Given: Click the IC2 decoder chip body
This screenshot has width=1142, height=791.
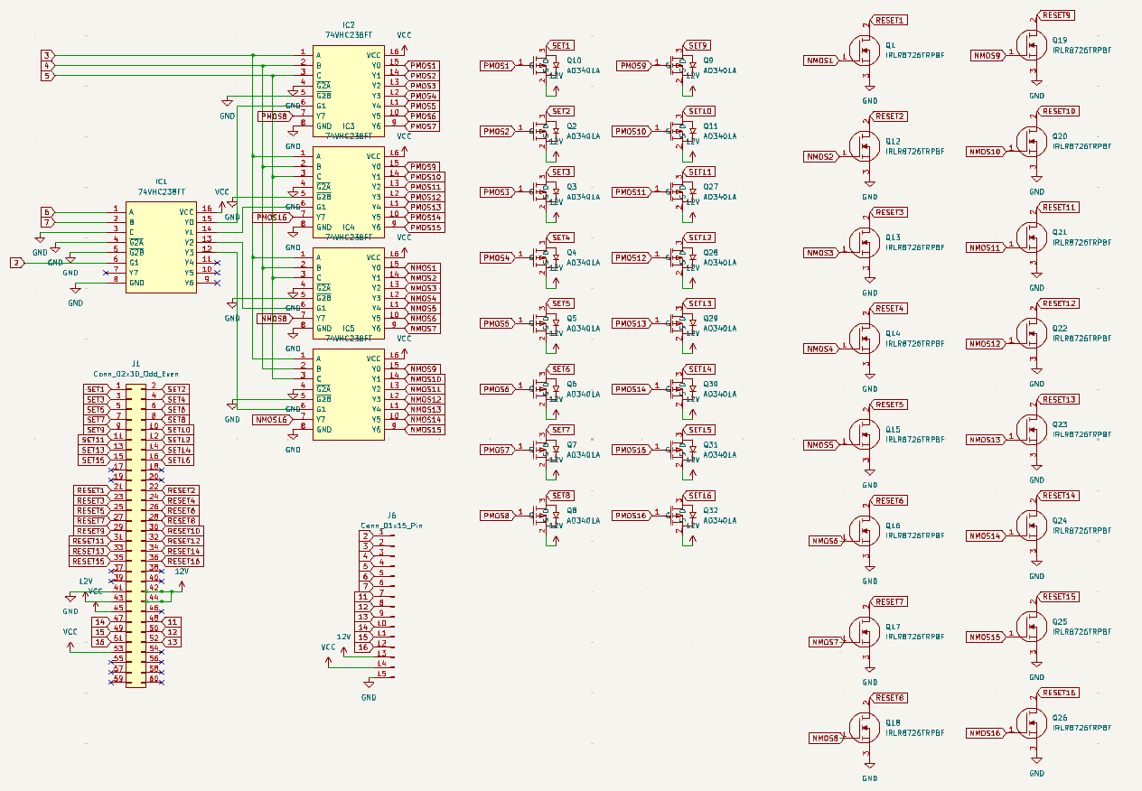Looking at the screenshot, I should point(349,90).
